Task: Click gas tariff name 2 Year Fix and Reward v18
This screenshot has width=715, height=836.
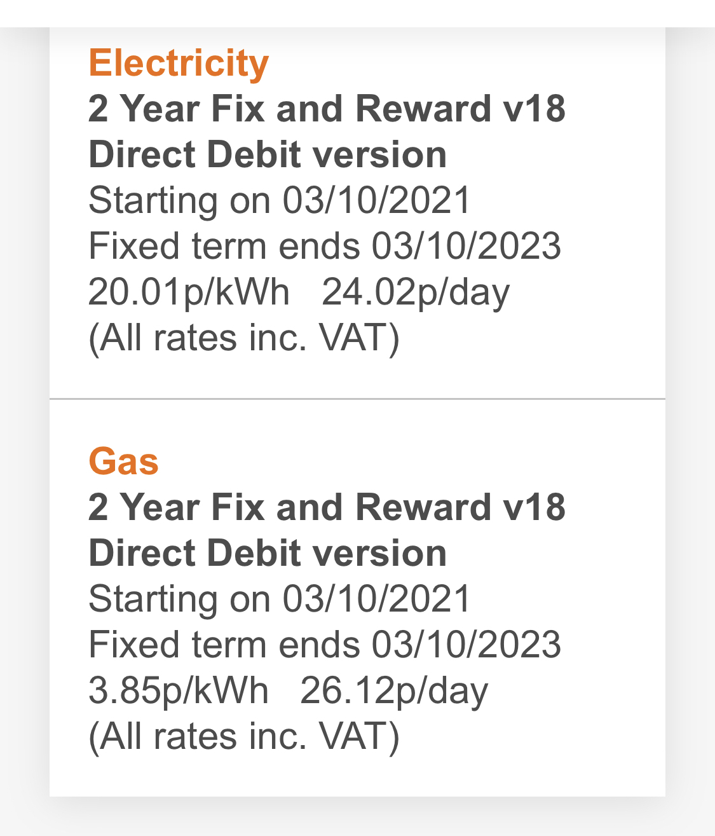Action: (x=327, y=507)
